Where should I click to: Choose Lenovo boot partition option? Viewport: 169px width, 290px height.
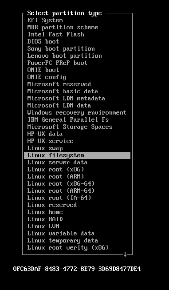coord(64,56)
